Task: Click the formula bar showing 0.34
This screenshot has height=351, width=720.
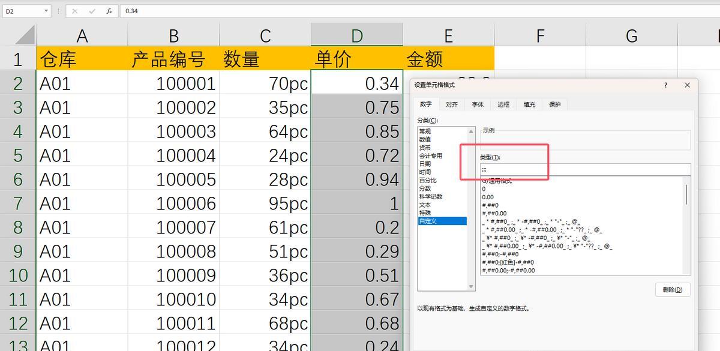Action: (420, 11)
